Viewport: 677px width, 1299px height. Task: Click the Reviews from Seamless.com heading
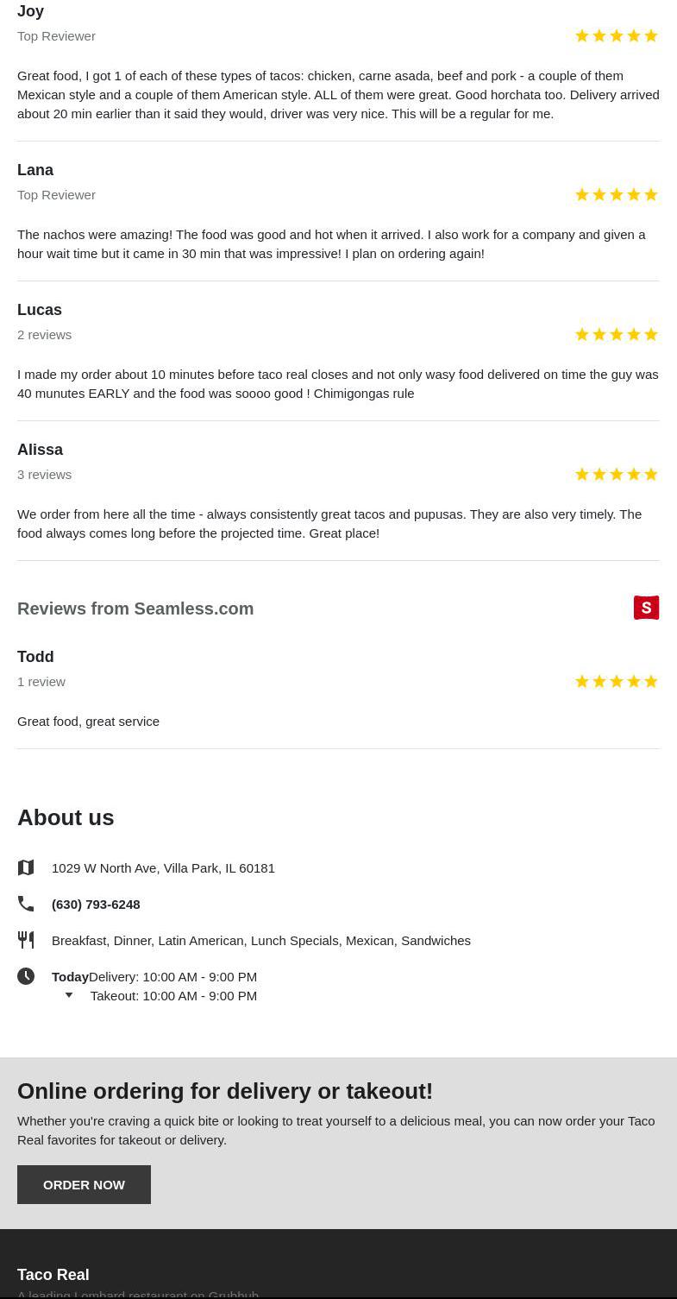[135, 609]
